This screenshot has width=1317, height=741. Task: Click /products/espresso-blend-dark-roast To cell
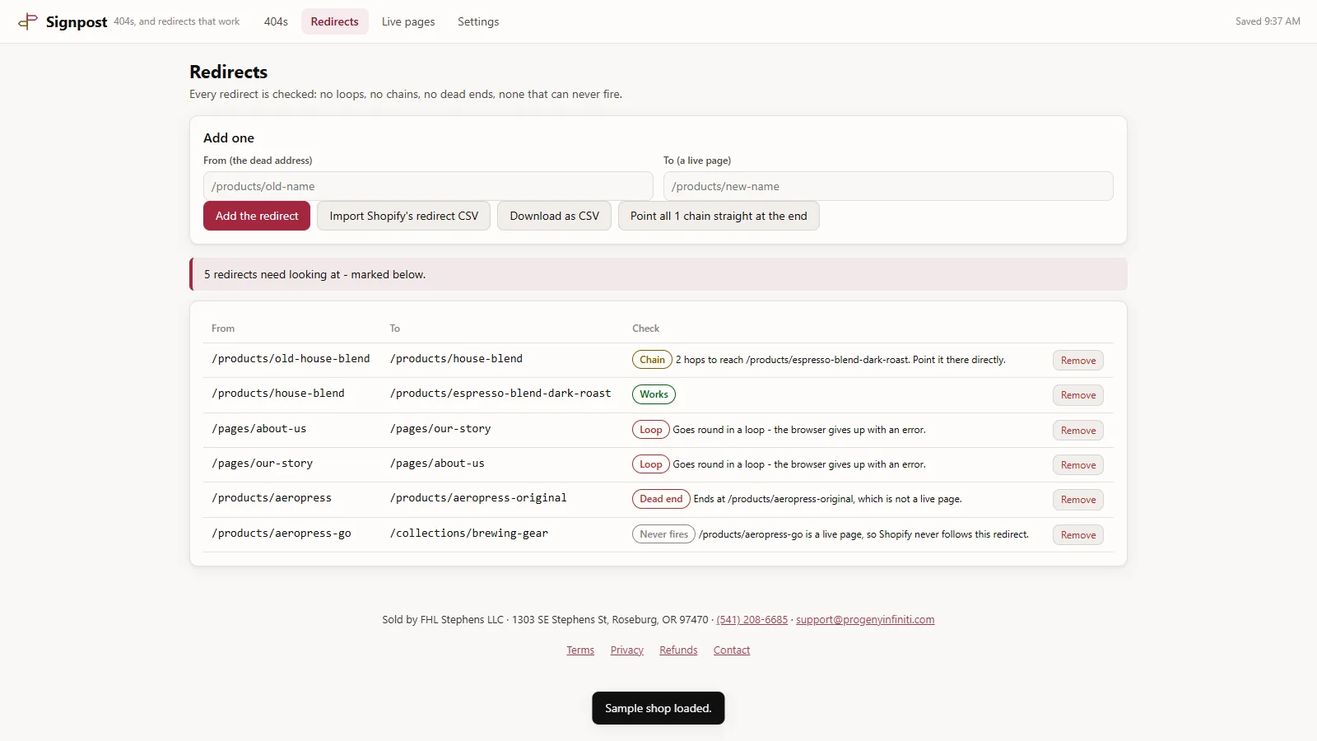pyautogui.click(x=500, y=394)
